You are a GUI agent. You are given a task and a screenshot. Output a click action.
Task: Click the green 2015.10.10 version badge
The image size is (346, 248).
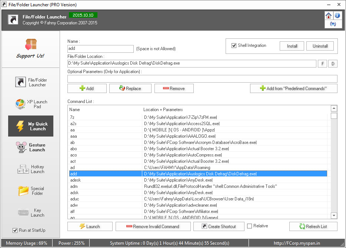pos(83,15)
